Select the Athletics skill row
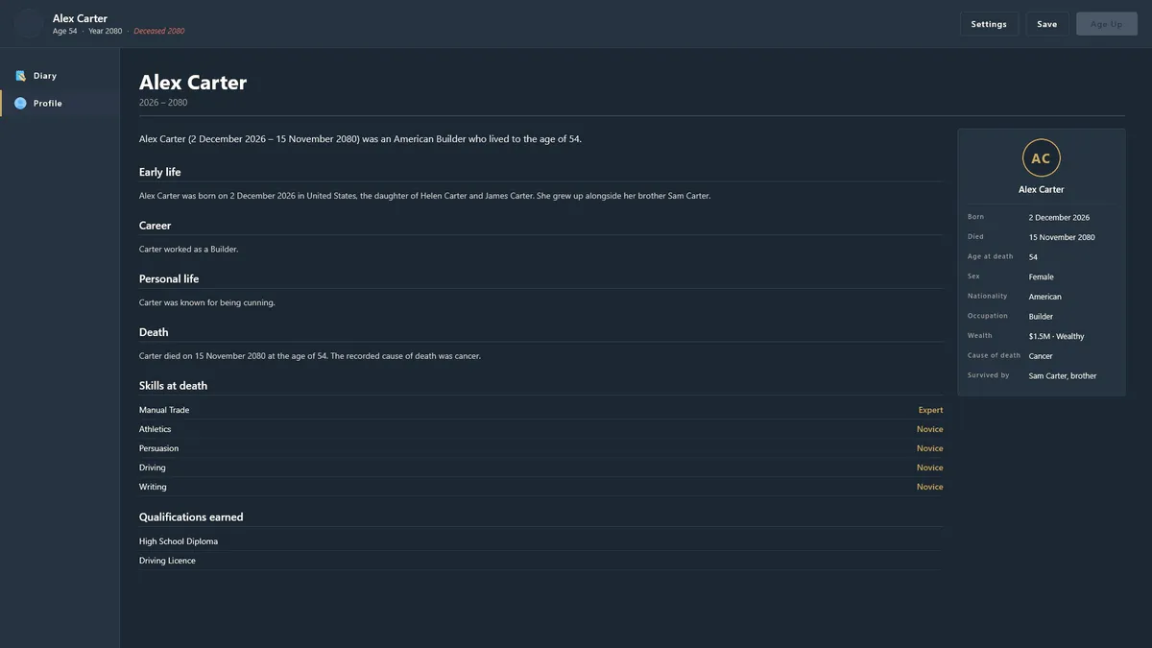Screen dimensions: 1152x648 coord(540,429)
